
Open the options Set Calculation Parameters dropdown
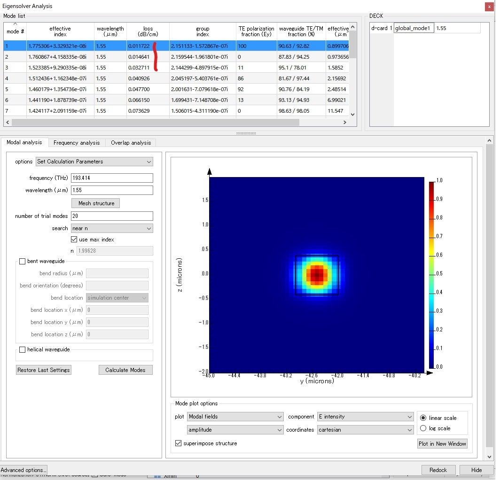click(94, 162)
